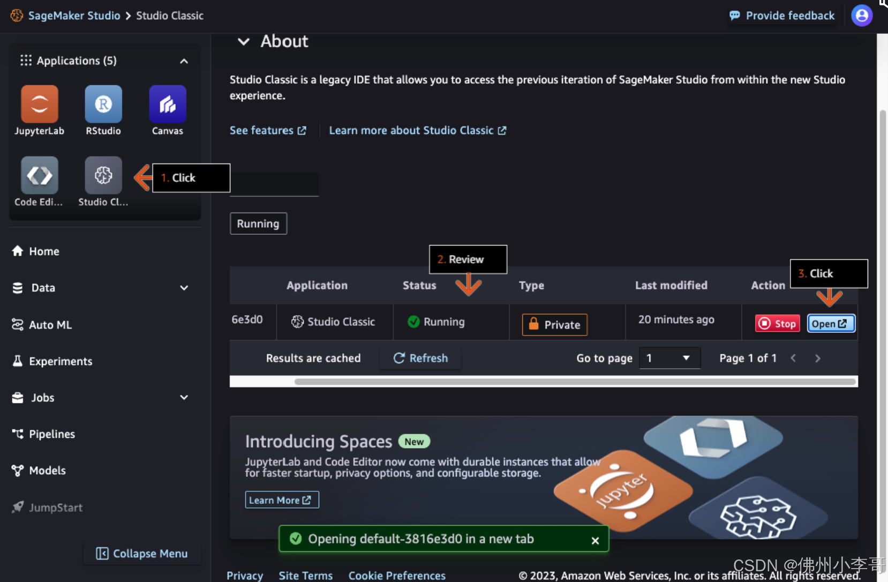Open Models in sidebar
The width and height of the screenshot is (888, 582).
(39, 471)
